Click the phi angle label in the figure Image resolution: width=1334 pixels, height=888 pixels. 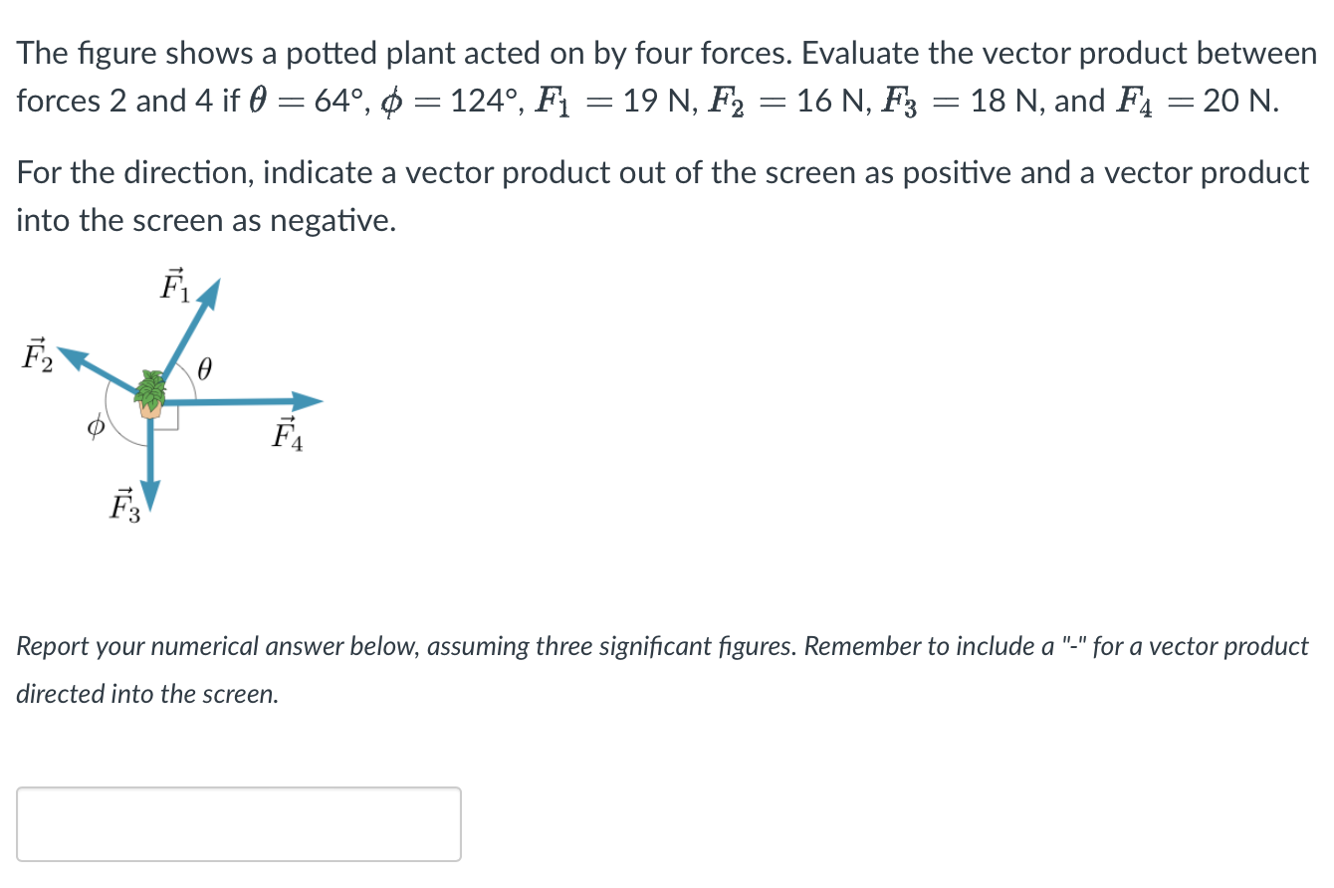[95, 428]
